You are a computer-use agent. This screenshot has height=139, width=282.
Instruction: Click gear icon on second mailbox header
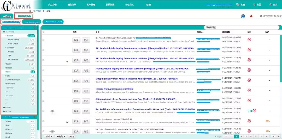(34, 117)
